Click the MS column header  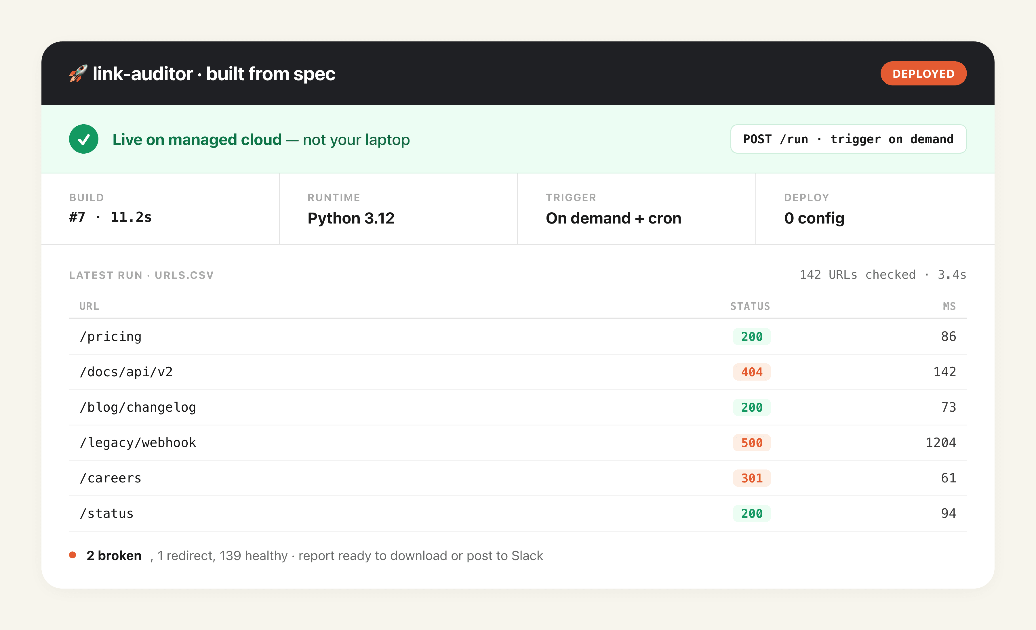click(x=949, y=306)
